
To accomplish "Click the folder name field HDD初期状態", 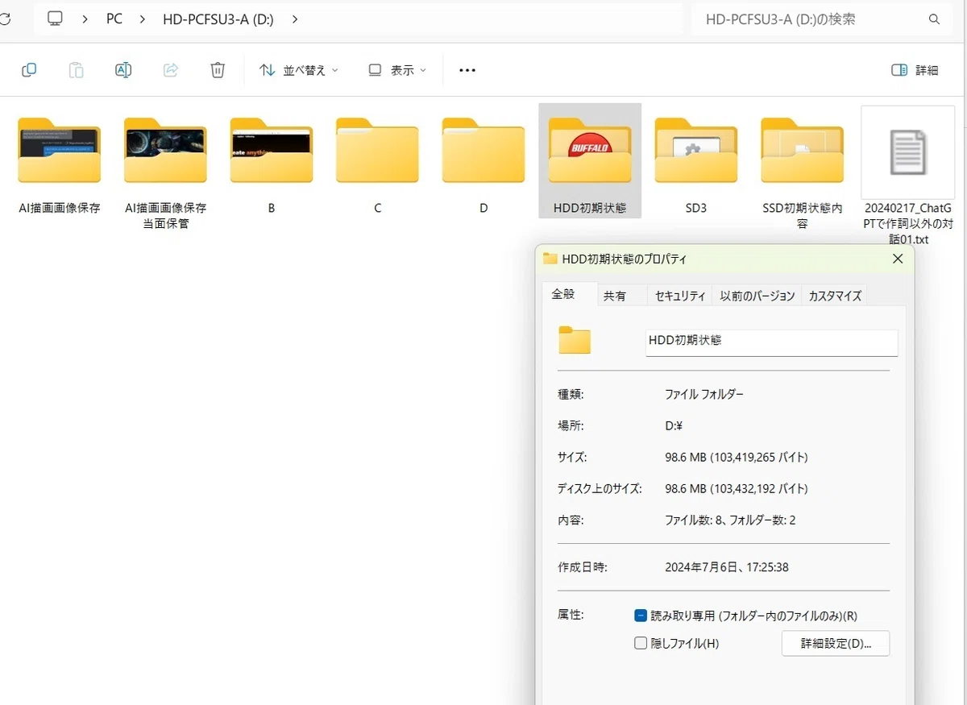I will coord(772,342).
